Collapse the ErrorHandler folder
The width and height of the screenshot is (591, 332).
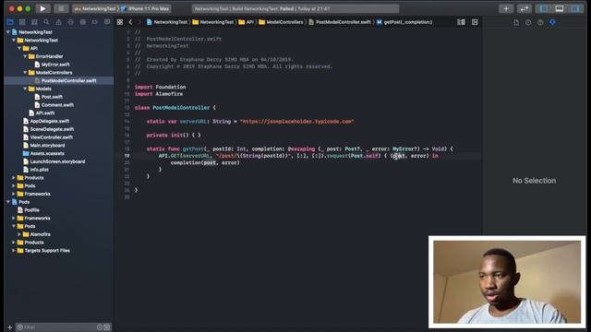[25, 56]
